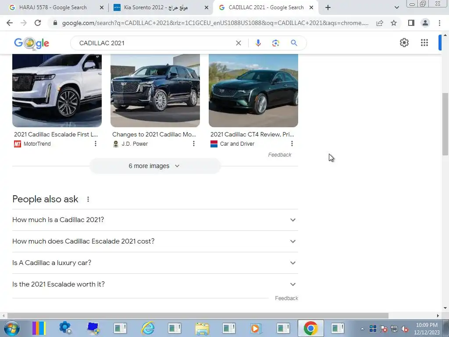Image resolution: width=449 pixels, height=337 pixels.
Task: Open the dark blue Escalade J.D. Power image
Action: coord(155,90)
